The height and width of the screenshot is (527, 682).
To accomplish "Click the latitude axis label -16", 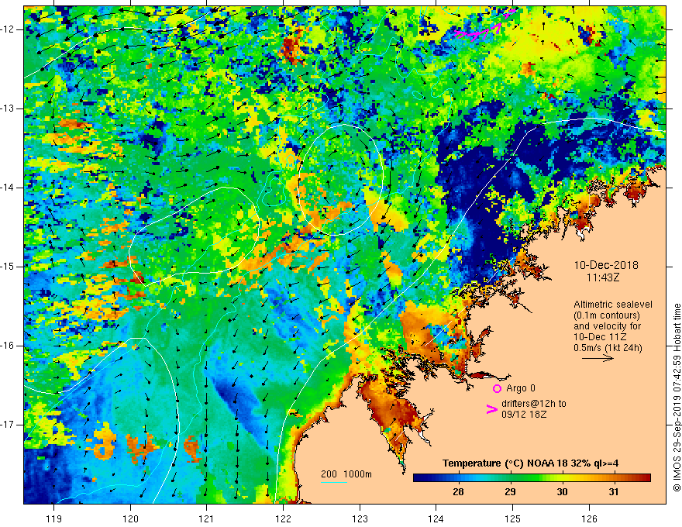I will [x=8, y=346].
